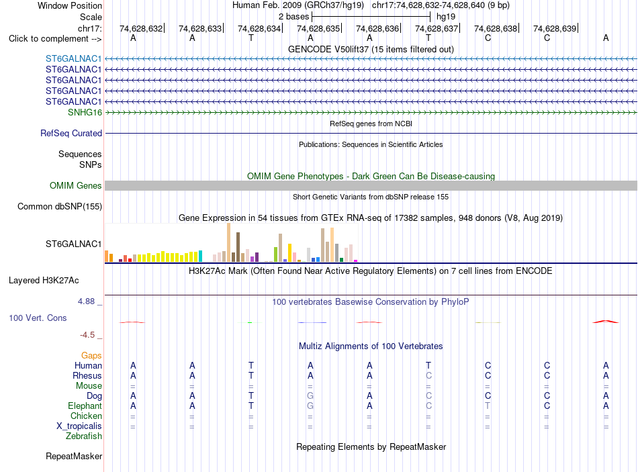Click the RepeatMasker track label
The image size is (638, 472).
(74, 456)
